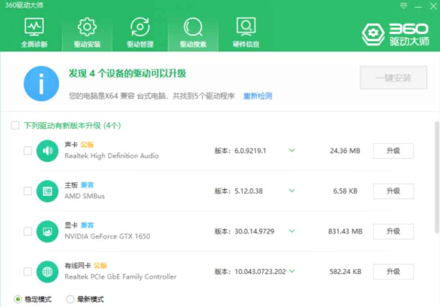The image size is (440, 307).
Task: Select the AMD SMBus motherboard icon
Action: coord(47,191)
